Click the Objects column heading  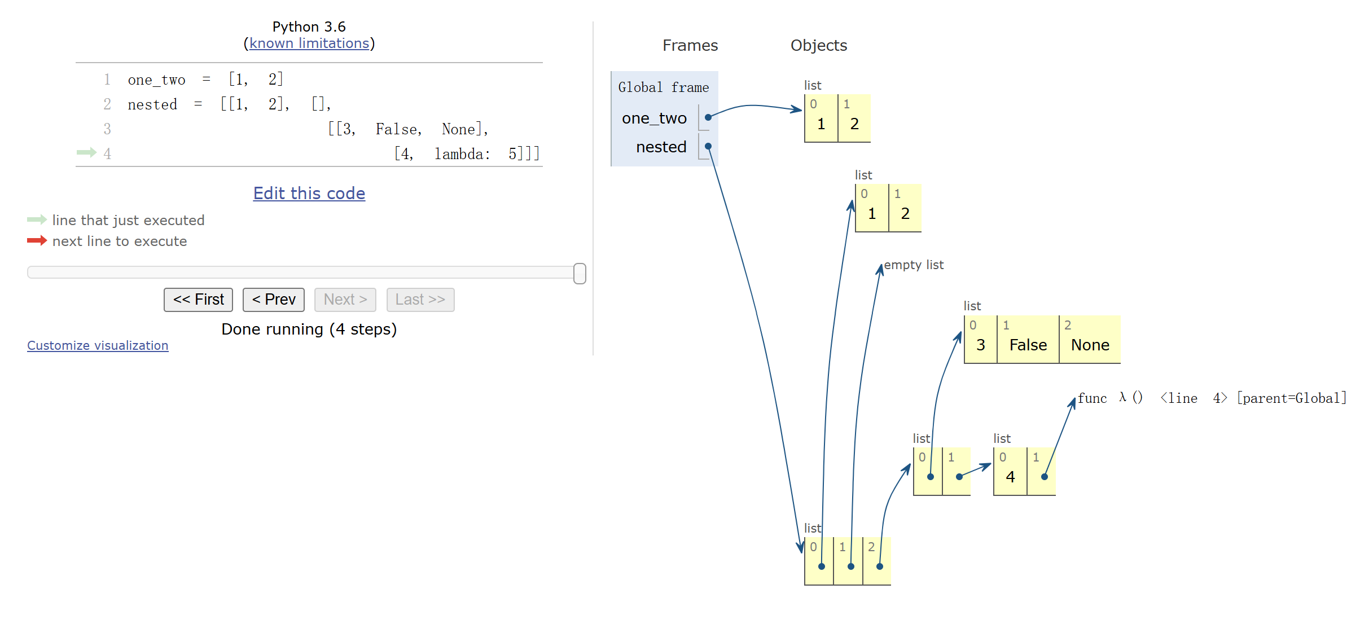click(x=819, y=45)
